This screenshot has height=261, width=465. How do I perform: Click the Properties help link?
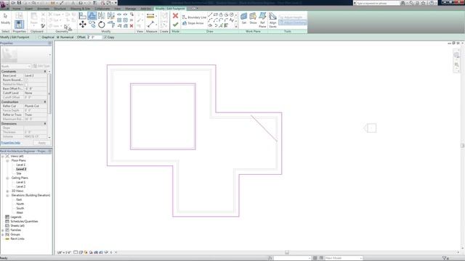pyautogui.click(x=10, y=143)
